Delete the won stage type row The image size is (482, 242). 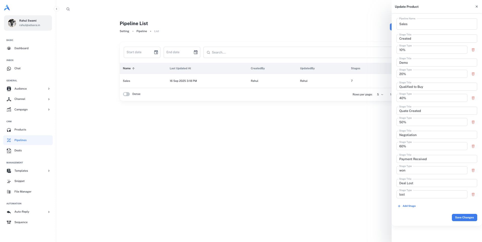(x=473, y=170)
